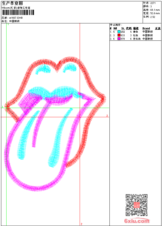Click the stitch count 978 in row 3
This screenshot has height=226, width=162.
tap(123, 39)
